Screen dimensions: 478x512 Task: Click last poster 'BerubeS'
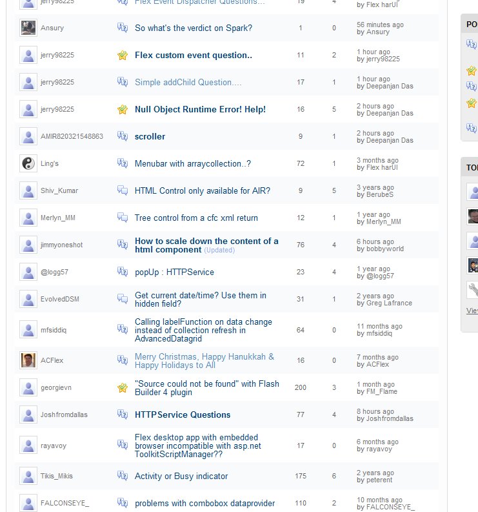point(380,194)
